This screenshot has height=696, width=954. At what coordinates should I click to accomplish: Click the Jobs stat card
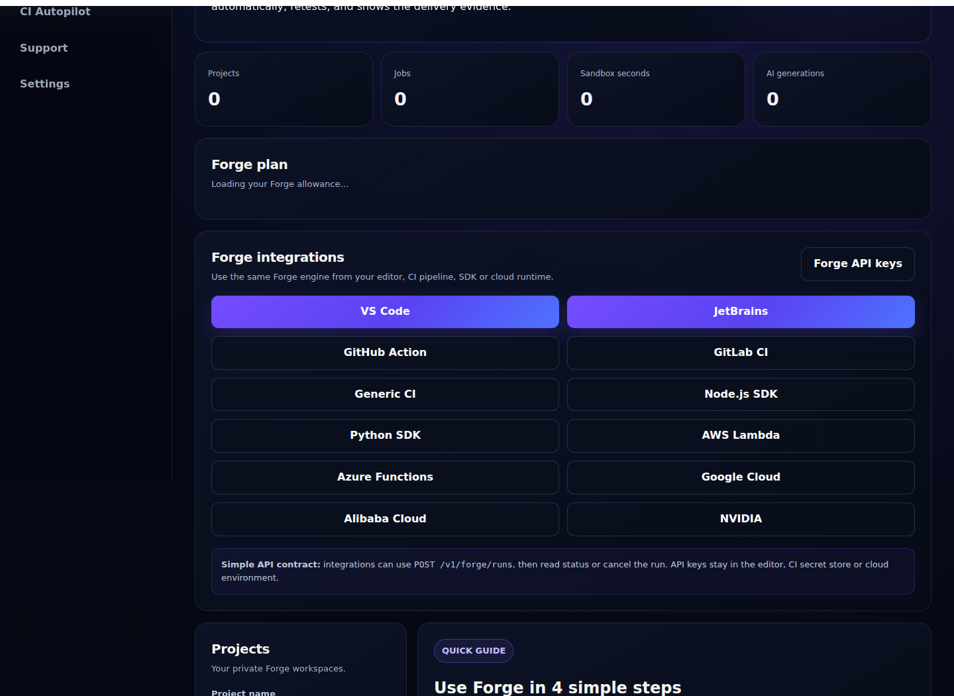pos(470,89)
